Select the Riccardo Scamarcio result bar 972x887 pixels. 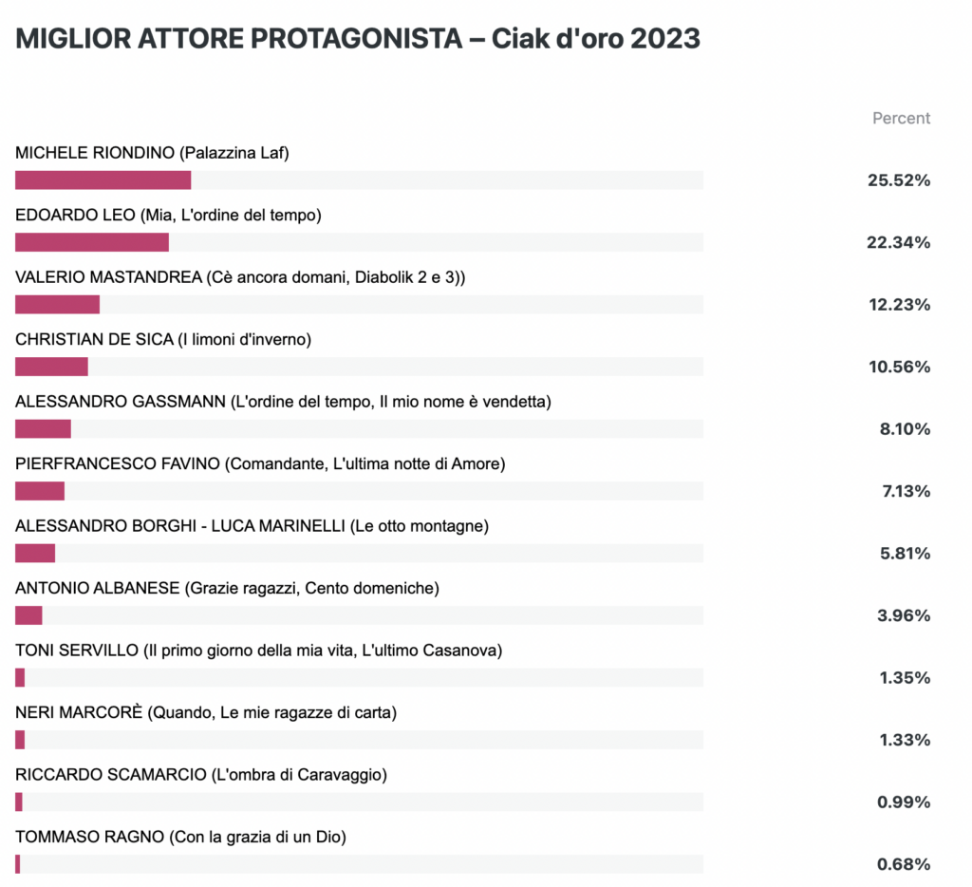[x=359, y=802]
